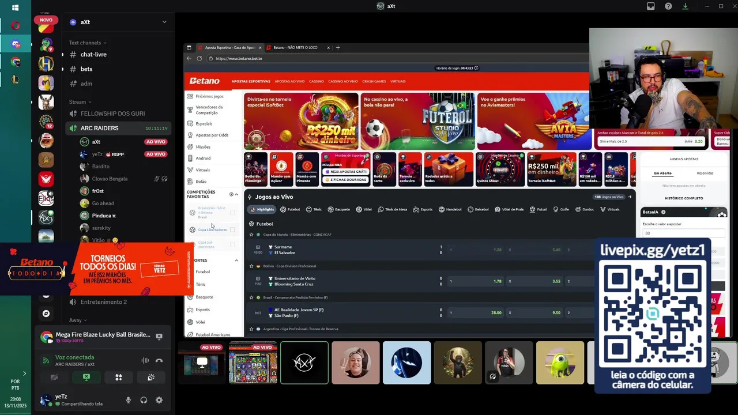Check the Copa Sul-americana checkbox
Viewport: 738px width, 415px height.
tap(232, 245)
